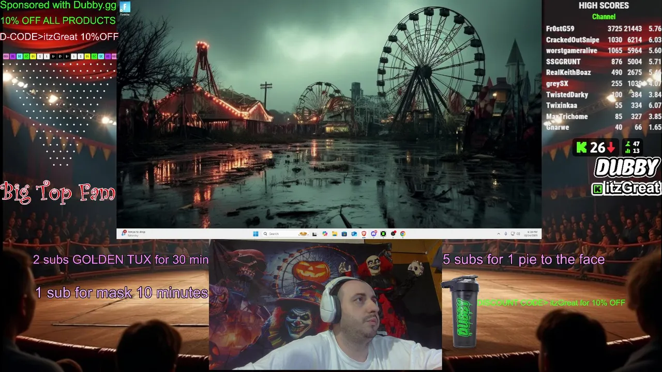Open File Explorer from the taskbar
Image resolution: width=662 pixels, height=372 pixels.
(x=335, y=234)
